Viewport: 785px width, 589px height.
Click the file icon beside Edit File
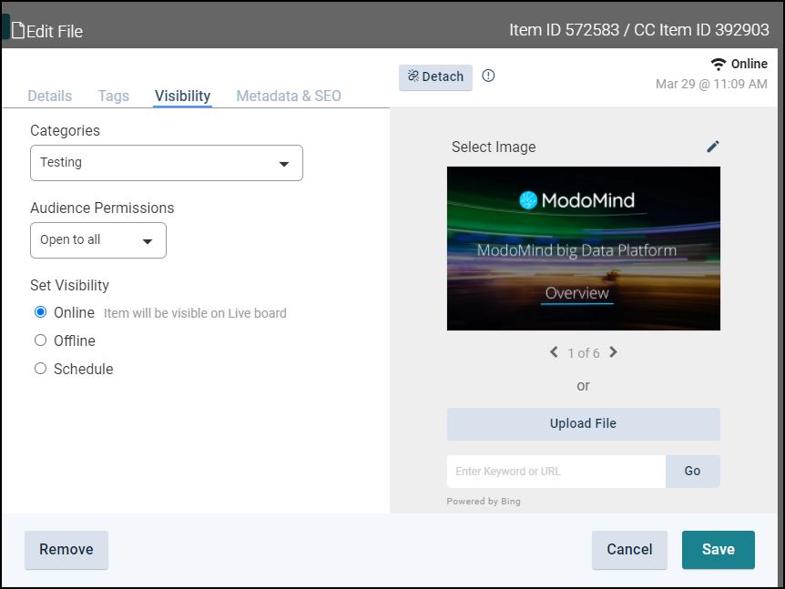(17, 31)
